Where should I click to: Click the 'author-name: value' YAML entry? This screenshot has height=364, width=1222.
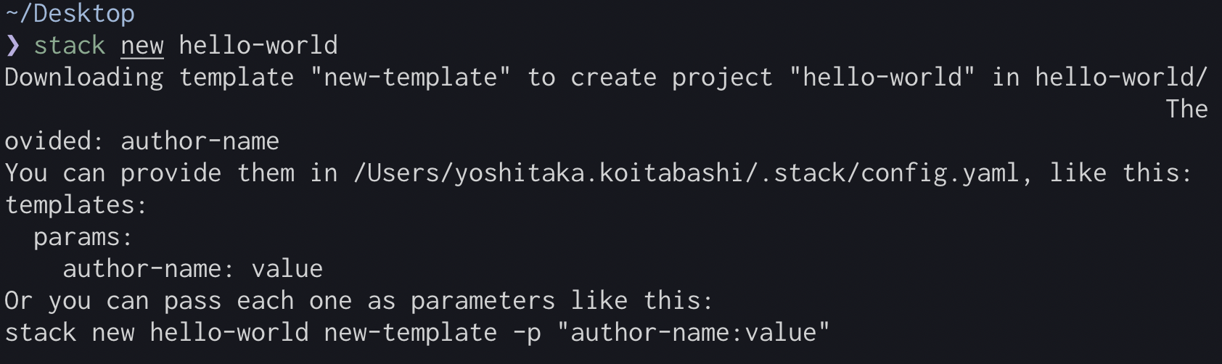(x=193, y=269)
